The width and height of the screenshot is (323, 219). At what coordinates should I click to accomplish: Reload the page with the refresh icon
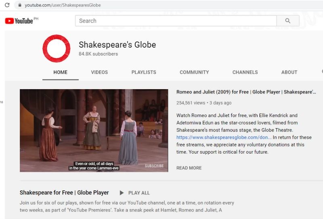pyautogui.click(x=7, y=5)
